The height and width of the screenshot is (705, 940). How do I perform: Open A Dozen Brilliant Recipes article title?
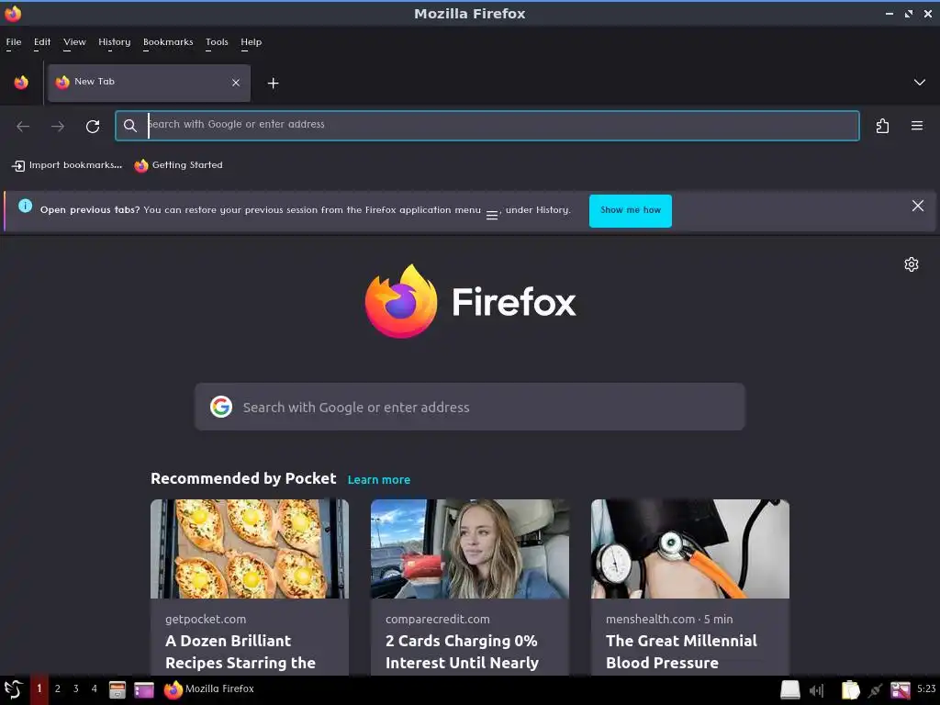[x=241, y=652]
